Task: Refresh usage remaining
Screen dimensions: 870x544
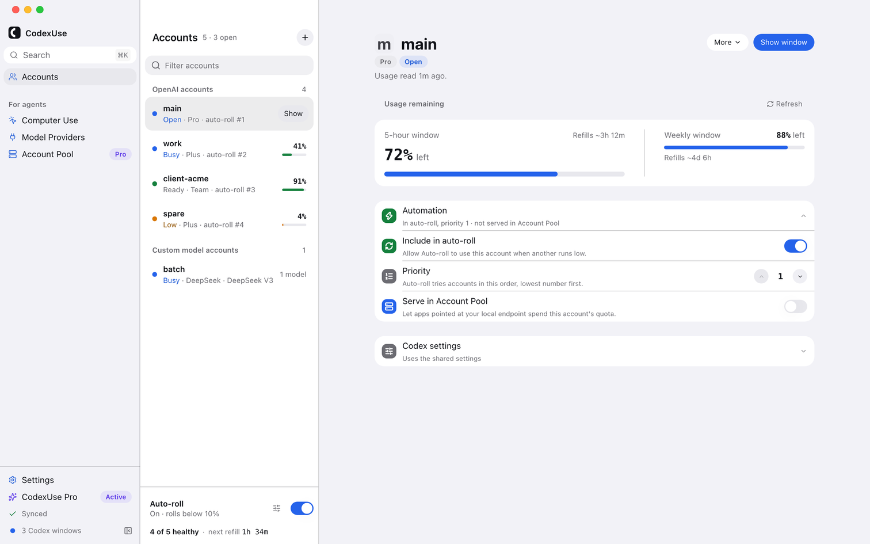Action: 784,104
